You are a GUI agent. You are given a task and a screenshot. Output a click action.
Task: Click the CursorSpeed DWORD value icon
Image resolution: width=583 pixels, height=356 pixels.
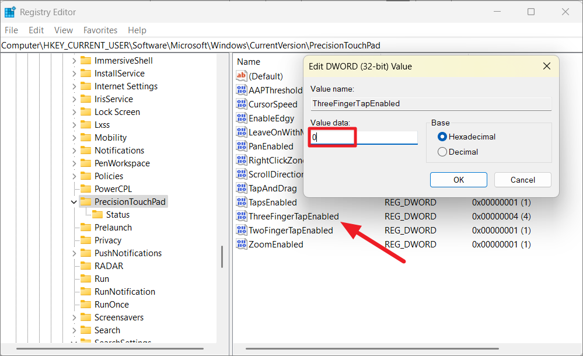(242, 104)
